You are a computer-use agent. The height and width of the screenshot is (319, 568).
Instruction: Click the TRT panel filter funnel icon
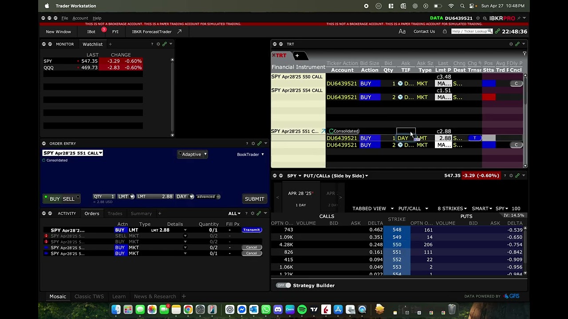[x=525, y=54]
